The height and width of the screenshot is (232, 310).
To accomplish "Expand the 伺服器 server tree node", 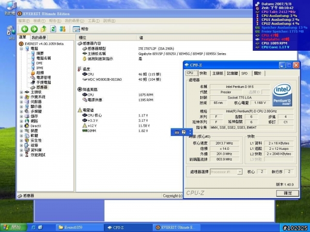I will pyautogui.click(x=21, y=102).
